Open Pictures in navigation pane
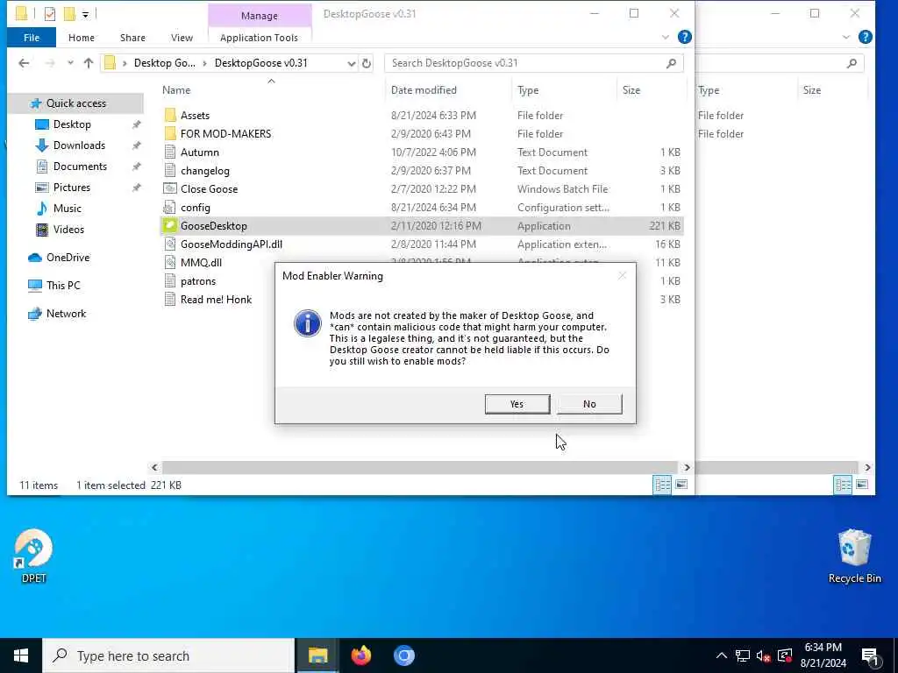This screenshot has height=673, width=898. (72, 188)
